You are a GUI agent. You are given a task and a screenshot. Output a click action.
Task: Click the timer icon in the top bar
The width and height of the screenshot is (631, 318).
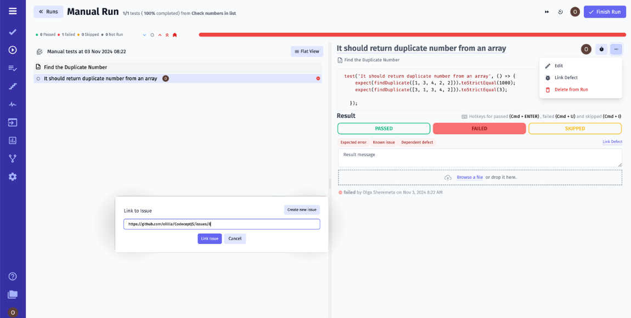(x=560, y=11)
